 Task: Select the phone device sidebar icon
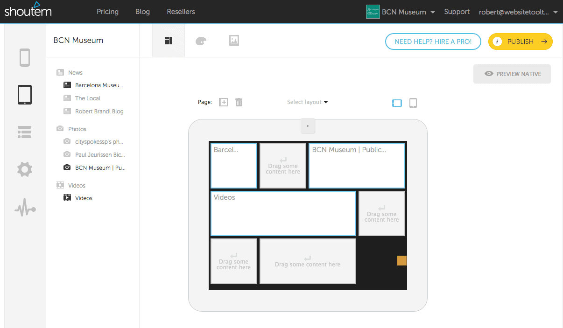(x=25, y=58)
